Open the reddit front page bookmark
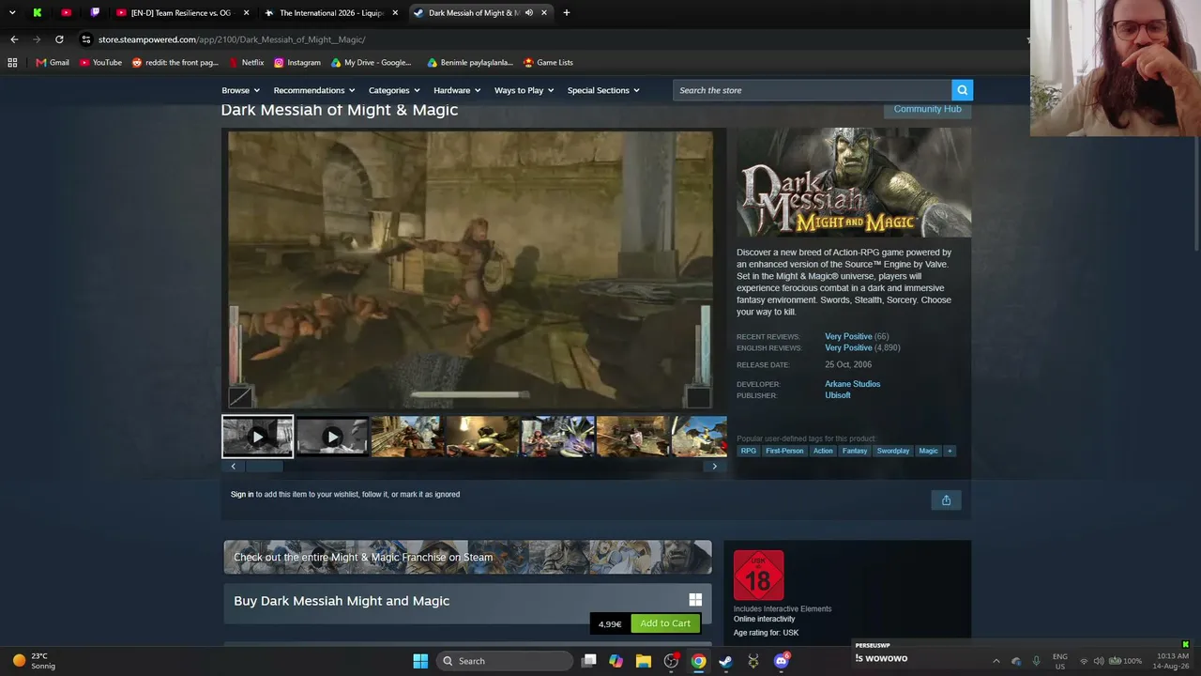The image size is (1201, 676). click(175, 63)
